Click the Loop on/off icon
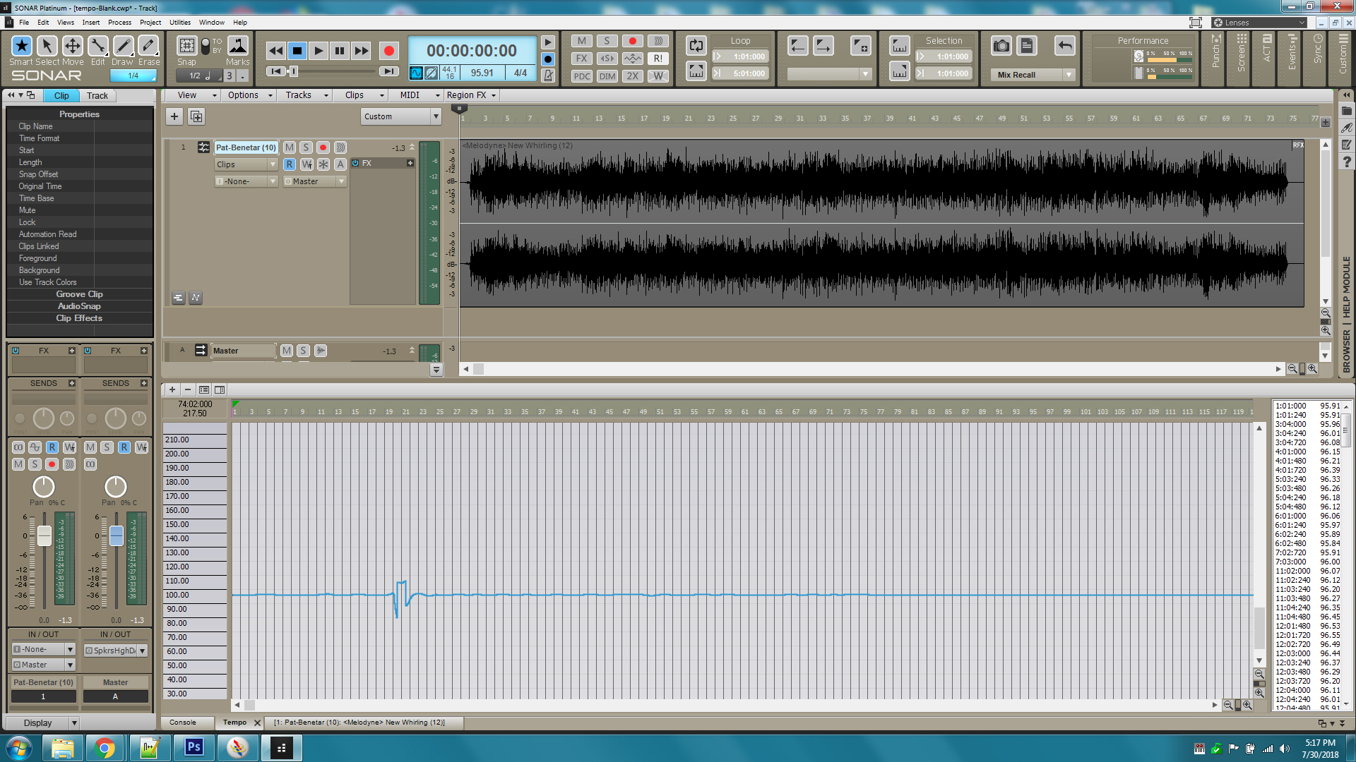The image size is (1356, 762). 696,46
